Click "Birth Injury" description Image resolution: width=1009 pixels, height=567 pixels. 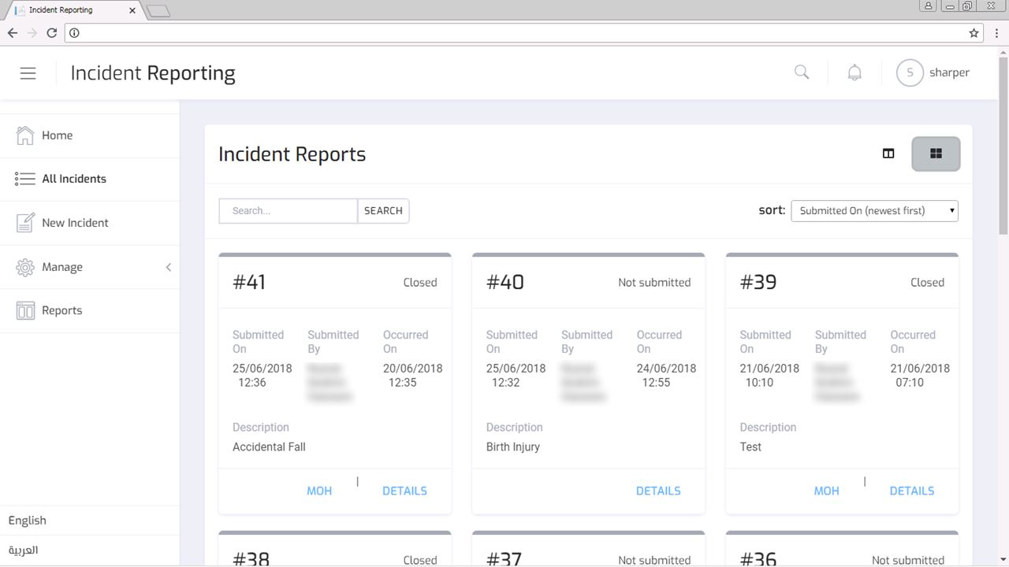click(x=513, y=447)
